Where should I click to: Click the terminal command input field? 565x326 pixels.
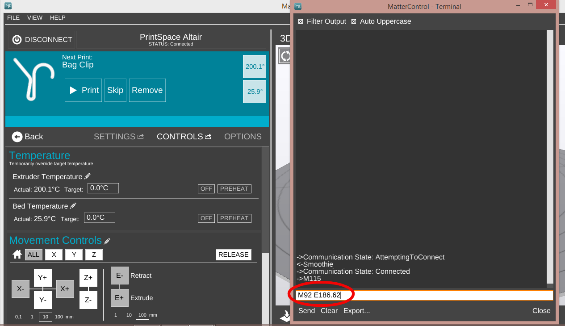424,295
